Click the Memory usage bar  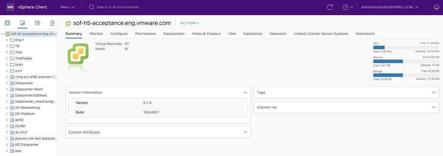point(406,61)
